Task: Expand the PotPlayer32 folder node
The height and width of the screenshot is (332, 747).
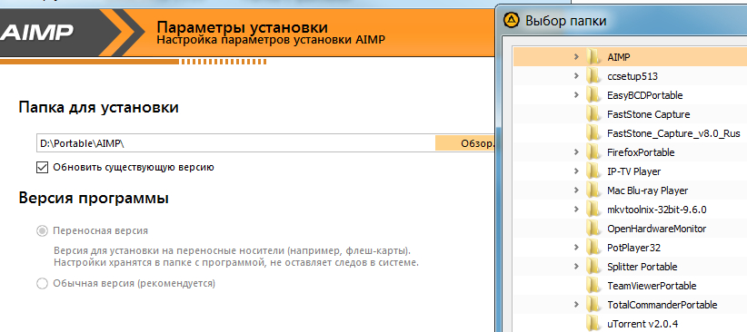Action: click(x=576, y=247)
